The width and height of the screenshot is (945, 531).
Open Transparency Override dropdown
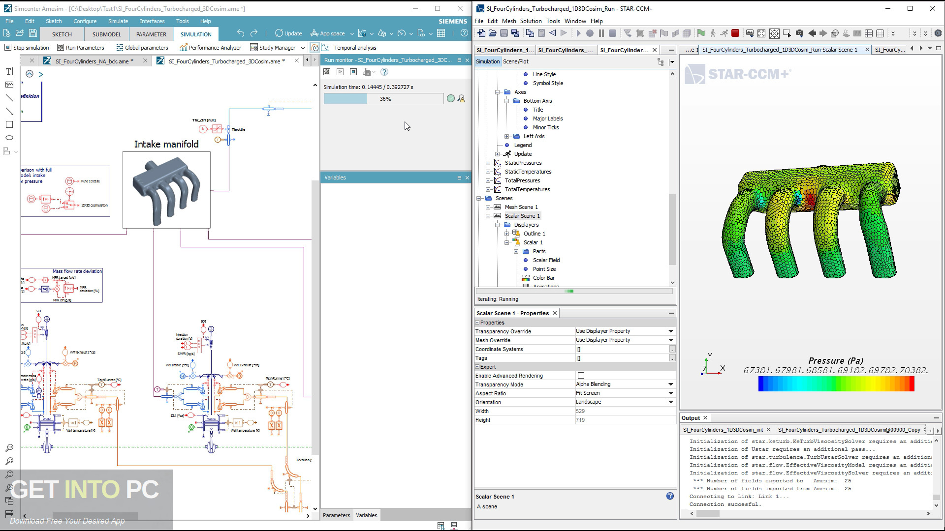tap(670, 331)
